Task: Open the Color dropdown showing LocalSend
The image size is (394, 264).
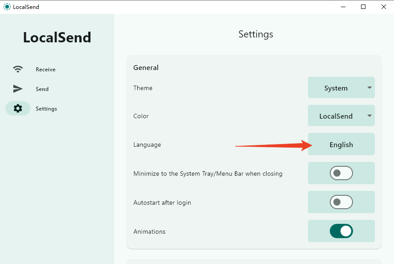Action: pos(336,116)
